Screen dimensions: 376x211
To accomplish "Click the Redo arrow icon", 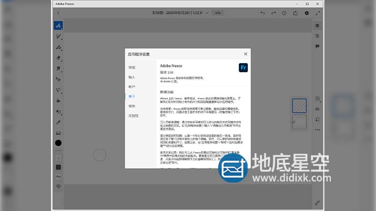I will [x=273, y=13].
